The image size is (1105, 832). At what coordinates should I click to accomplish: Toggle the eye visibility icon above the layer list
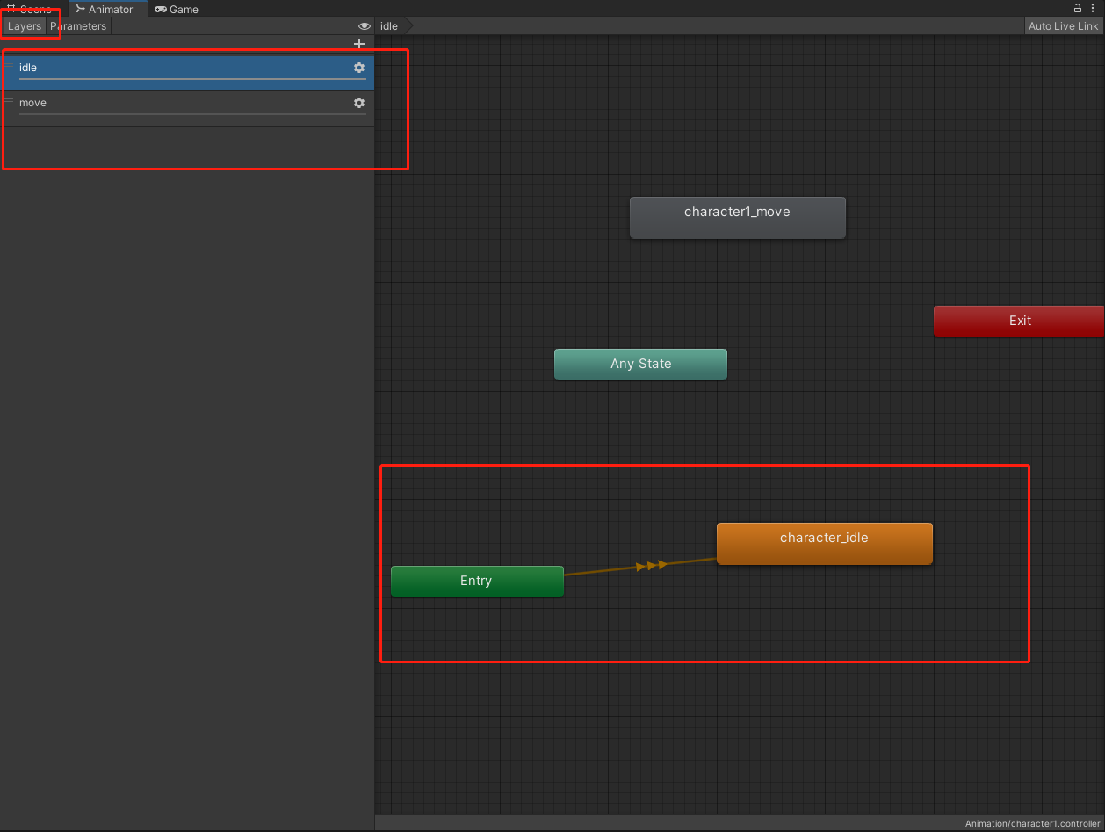click(x=364, y=25)
